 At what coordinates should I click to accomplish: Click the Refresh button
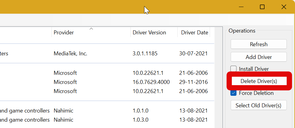[258, 44]
